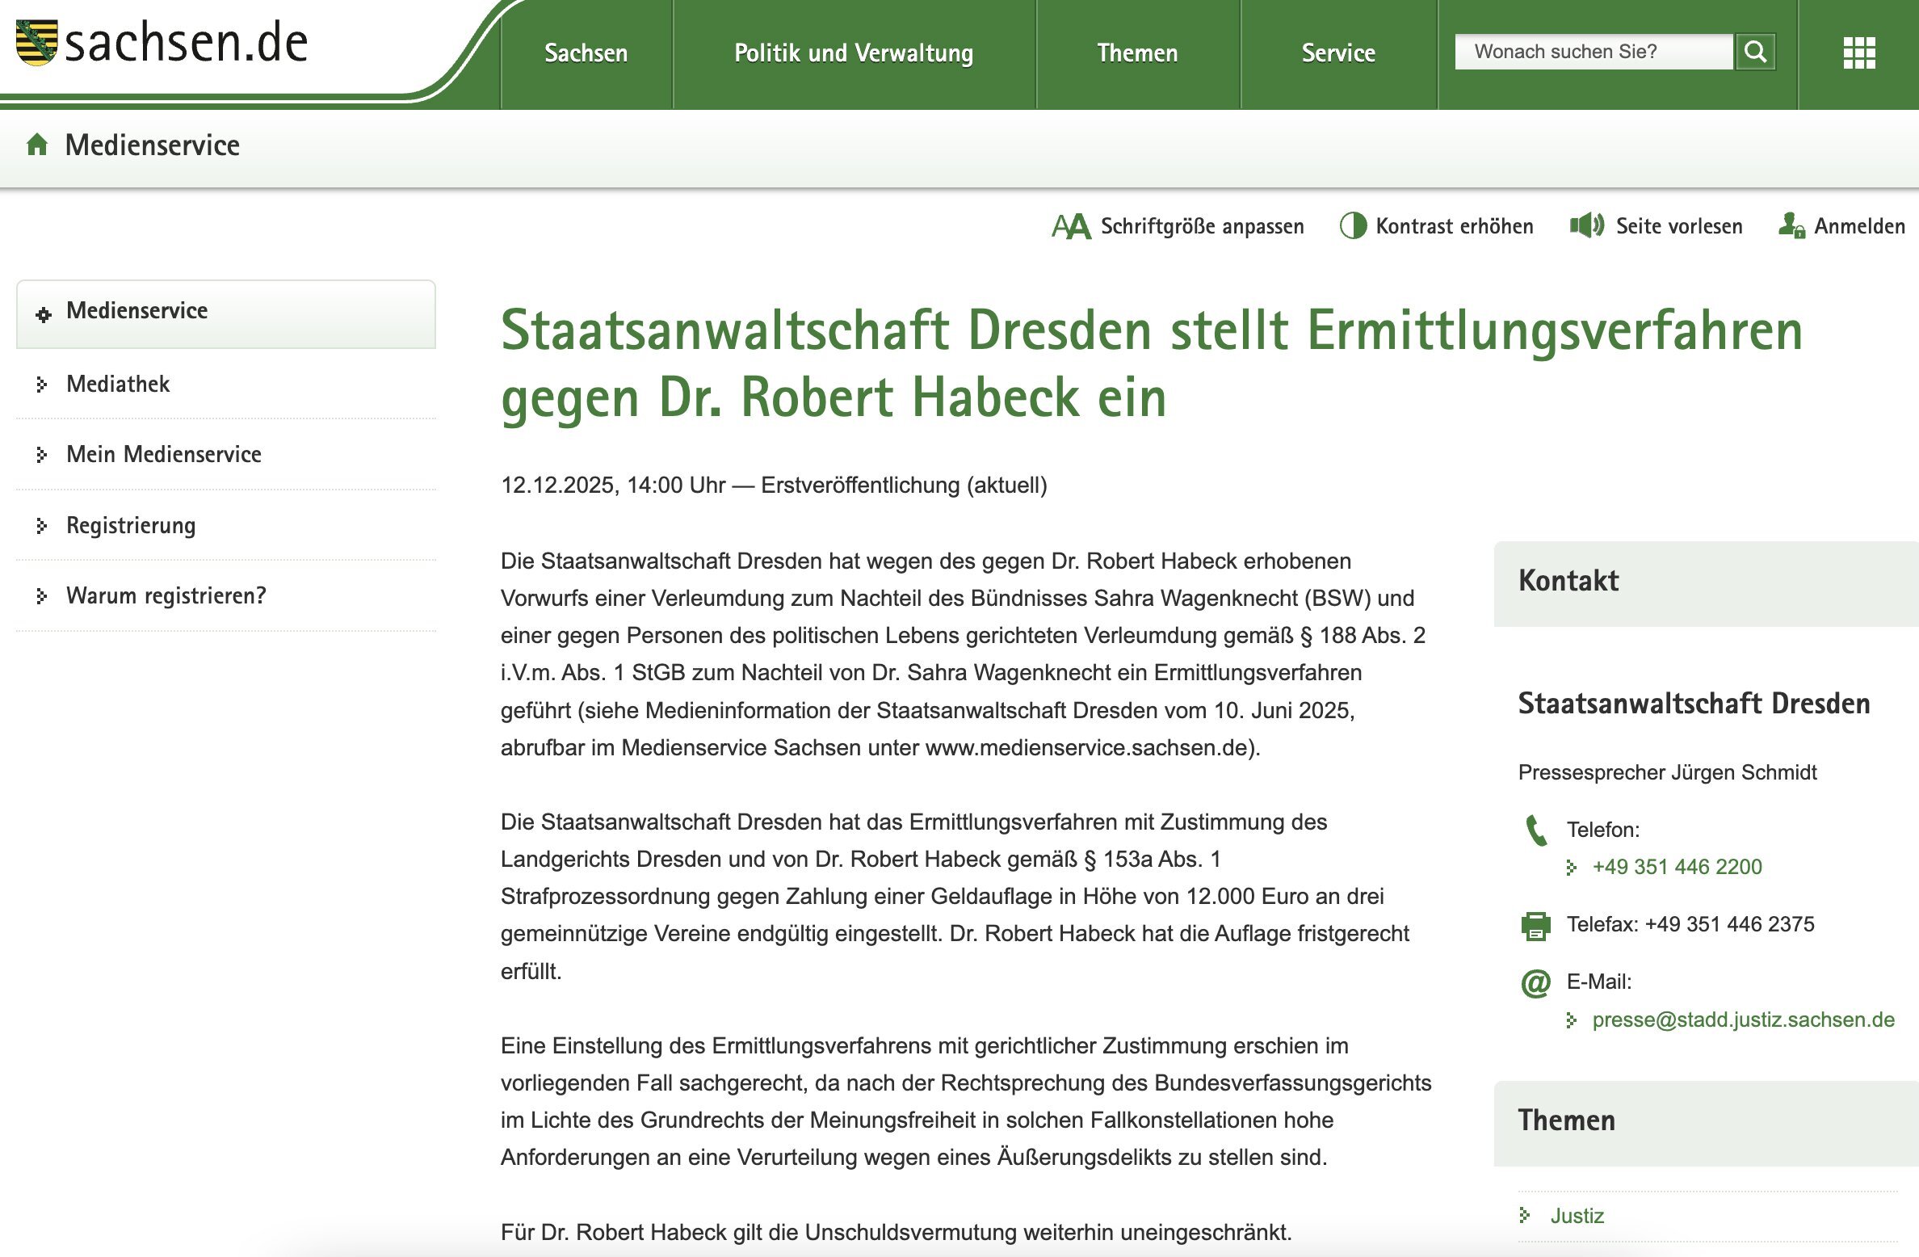The height and width of the screenshot is (1257, 1919).
Task: Click the home icon beside Medienservice
Action: point(37,145)
